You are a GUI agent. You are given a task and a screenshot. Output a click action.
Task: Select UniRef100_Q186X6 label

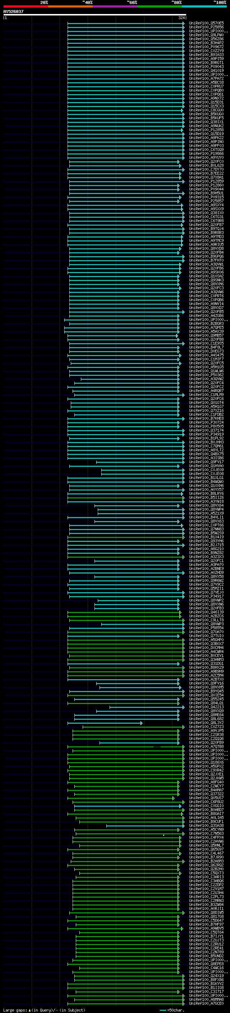click(x=206, y=763)
